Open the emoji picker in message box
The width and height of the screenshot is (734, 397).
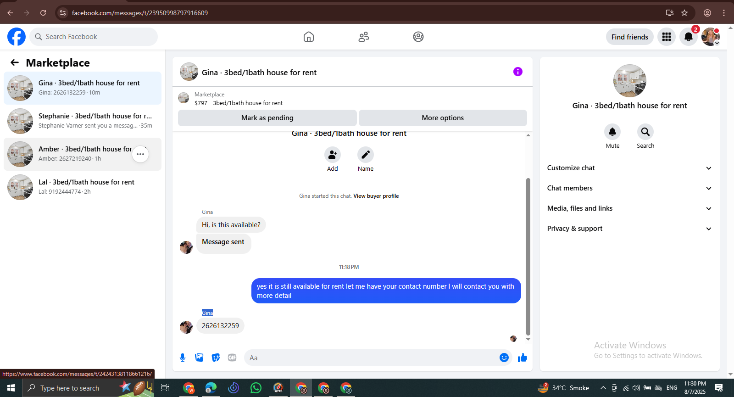(x=504, y=358)
